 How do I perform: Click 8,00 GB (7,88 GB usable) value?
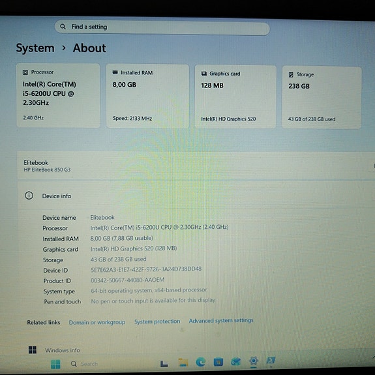122,238
